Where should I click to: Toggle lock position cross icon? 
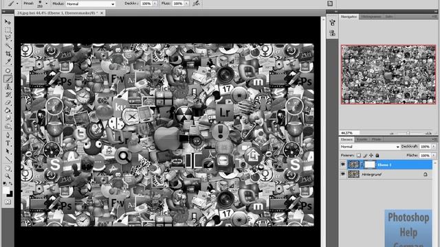pyautogui.click(x=371, y=155)
